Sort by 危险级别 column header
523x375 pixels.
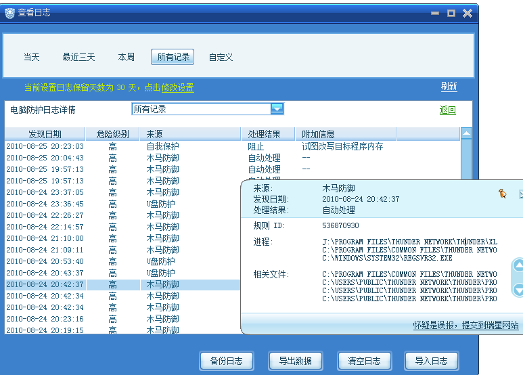coord(112,134)
